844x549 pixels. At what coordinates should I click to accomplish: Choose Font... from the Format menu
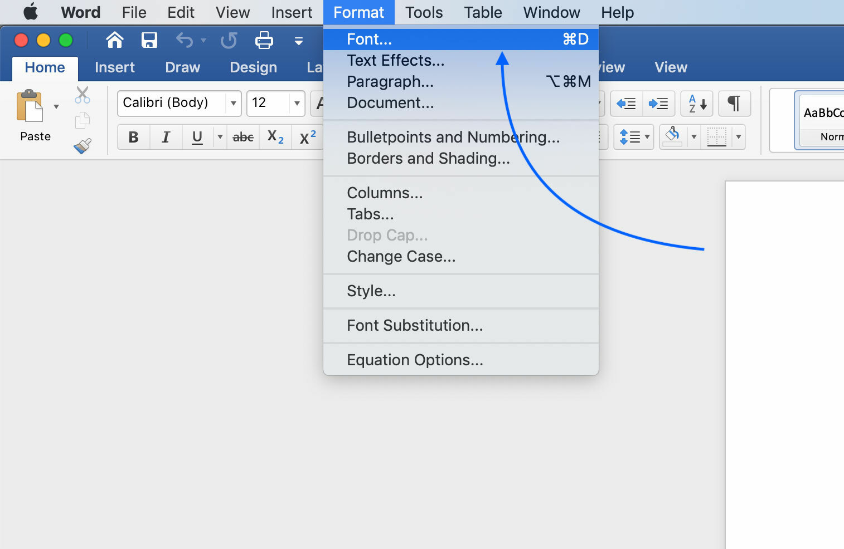pos(461,39)
